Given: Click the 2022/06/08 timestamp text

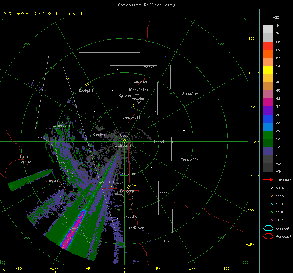Looking at the screenshot, I should [x=45, y=13].
